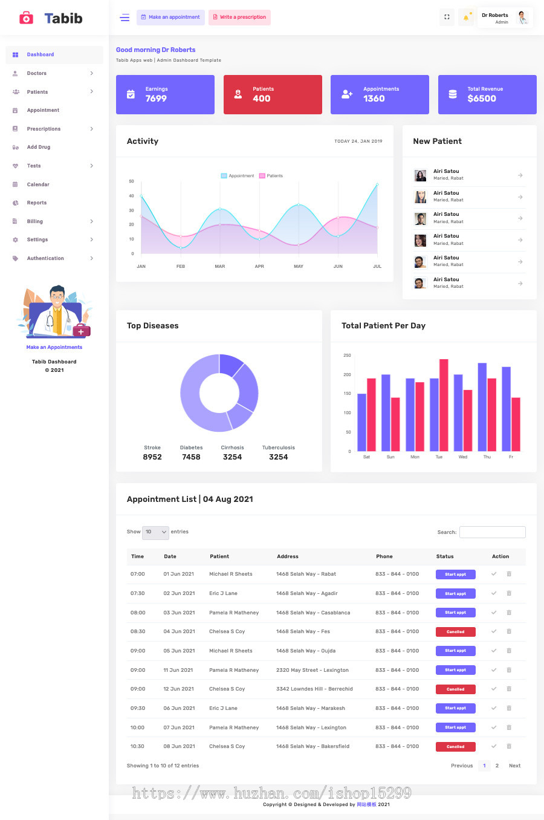Click the Patients card icon
This screenshot has width=544, height=820.
(238, 94)
